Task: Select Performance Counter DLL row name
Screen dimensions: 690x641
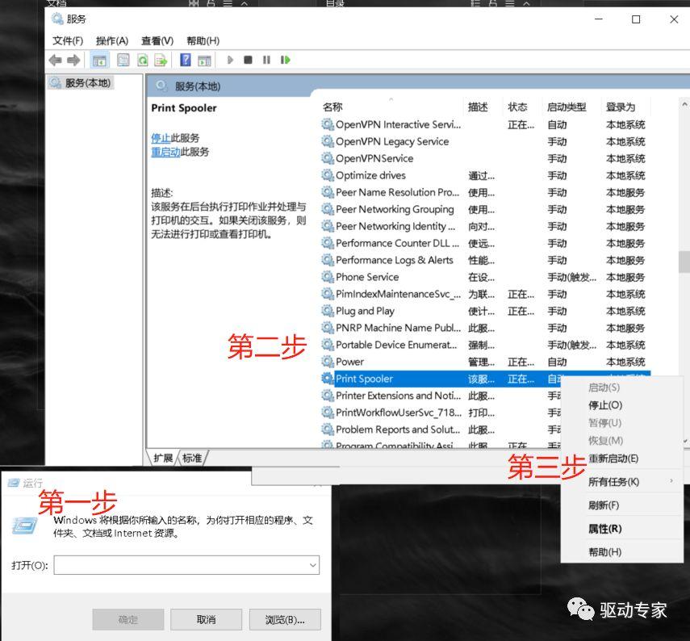Action: pyautogui.click(x=397, y=243)
